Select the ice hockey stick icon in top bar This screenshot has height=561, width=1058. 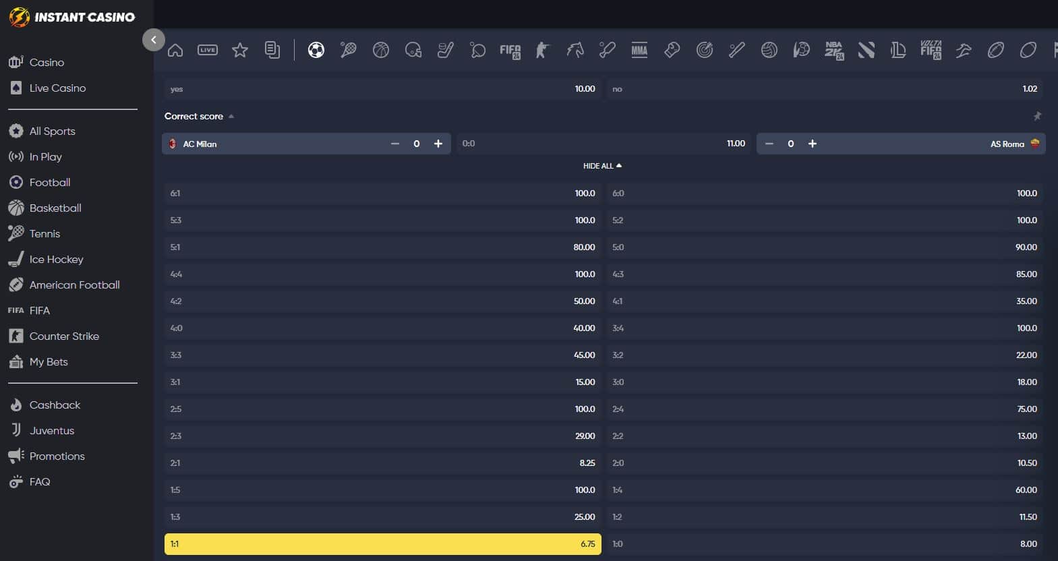tap(446, 50)
